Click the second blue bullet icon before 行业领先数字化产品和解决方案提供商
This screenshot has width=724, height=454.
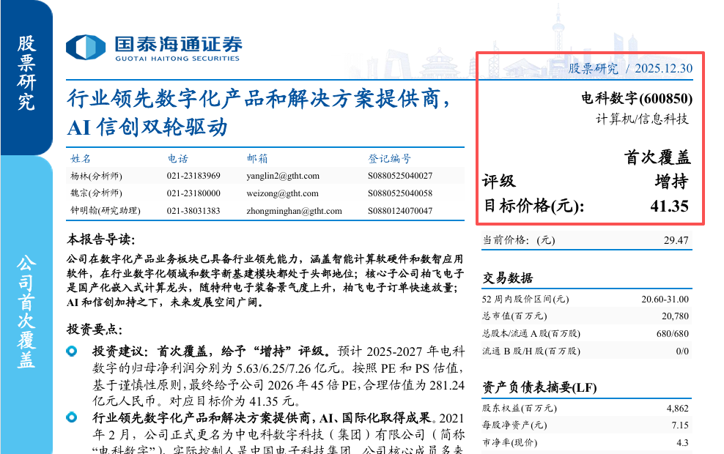72,417
